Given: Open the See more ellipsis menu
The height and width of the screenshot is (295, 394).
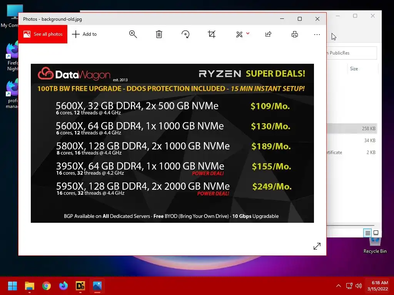Looking at the screenshot, I should point(317,34).
